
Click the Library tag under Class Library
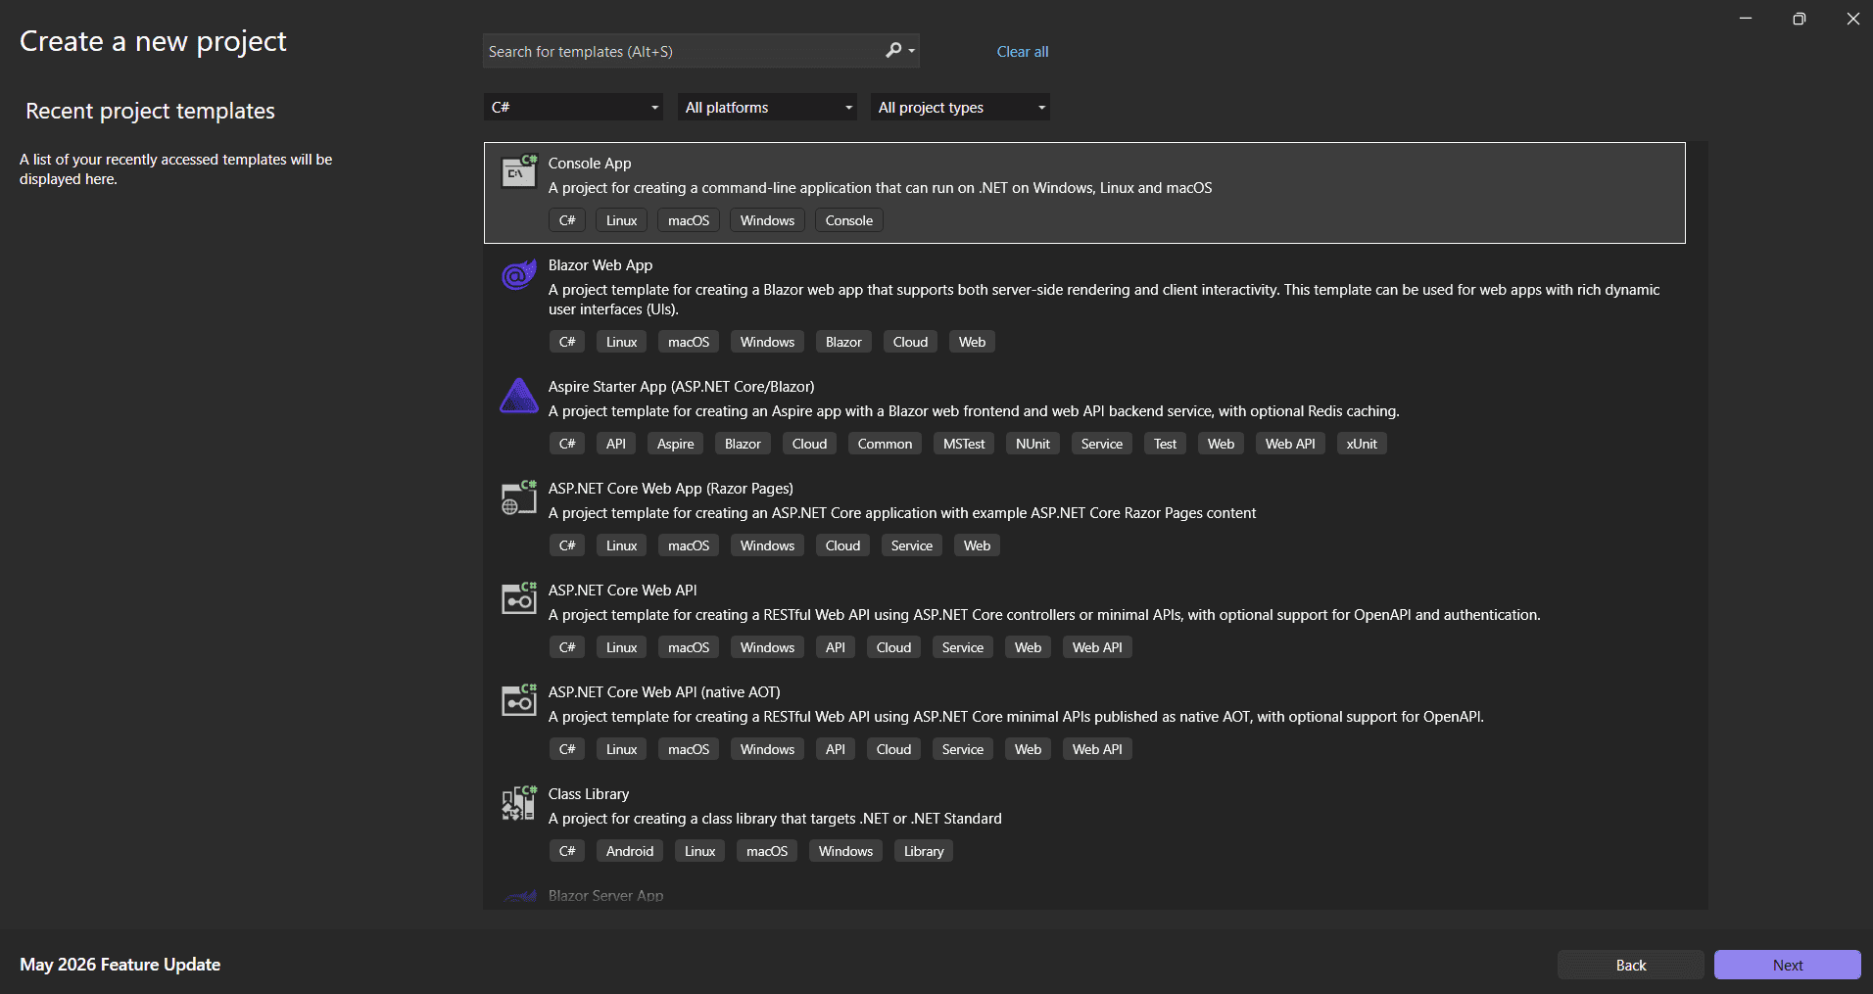coord(924,851)
